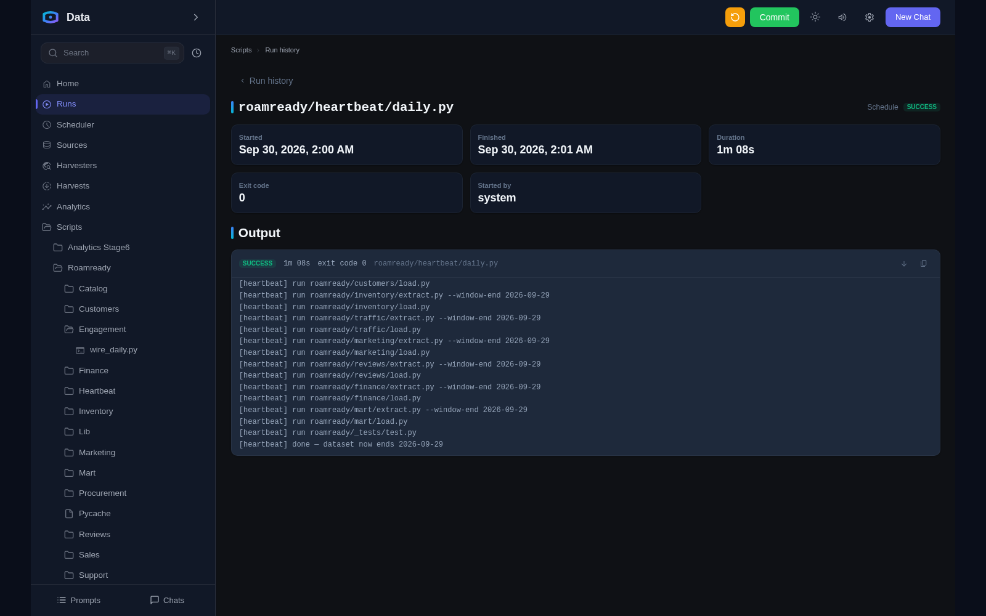Collapse the Roamready folder
Screen dimensions: 986x616
pyautogui.click(x=128, y=268)
